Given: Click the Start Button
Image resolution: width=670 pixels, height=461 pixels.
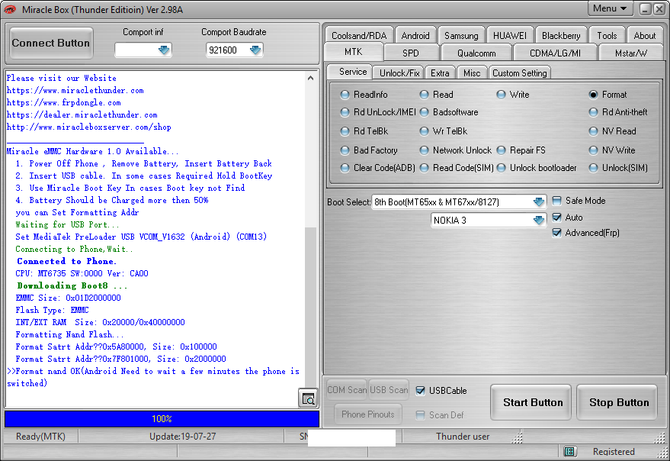Looking at the screenshot, I should click(532, 402).
